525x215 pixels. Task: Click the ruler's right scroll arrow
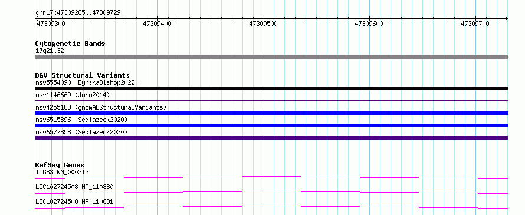click(506, 18)
